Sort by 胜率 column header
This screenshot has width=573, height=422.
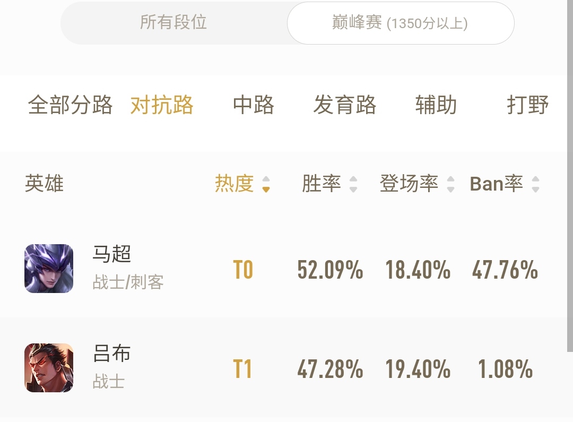pyautogui.click(x=321, y=184)
